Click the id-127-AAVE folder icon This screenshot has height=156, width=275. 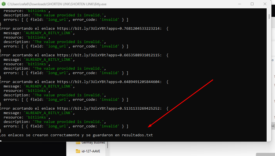pos(78,151)
